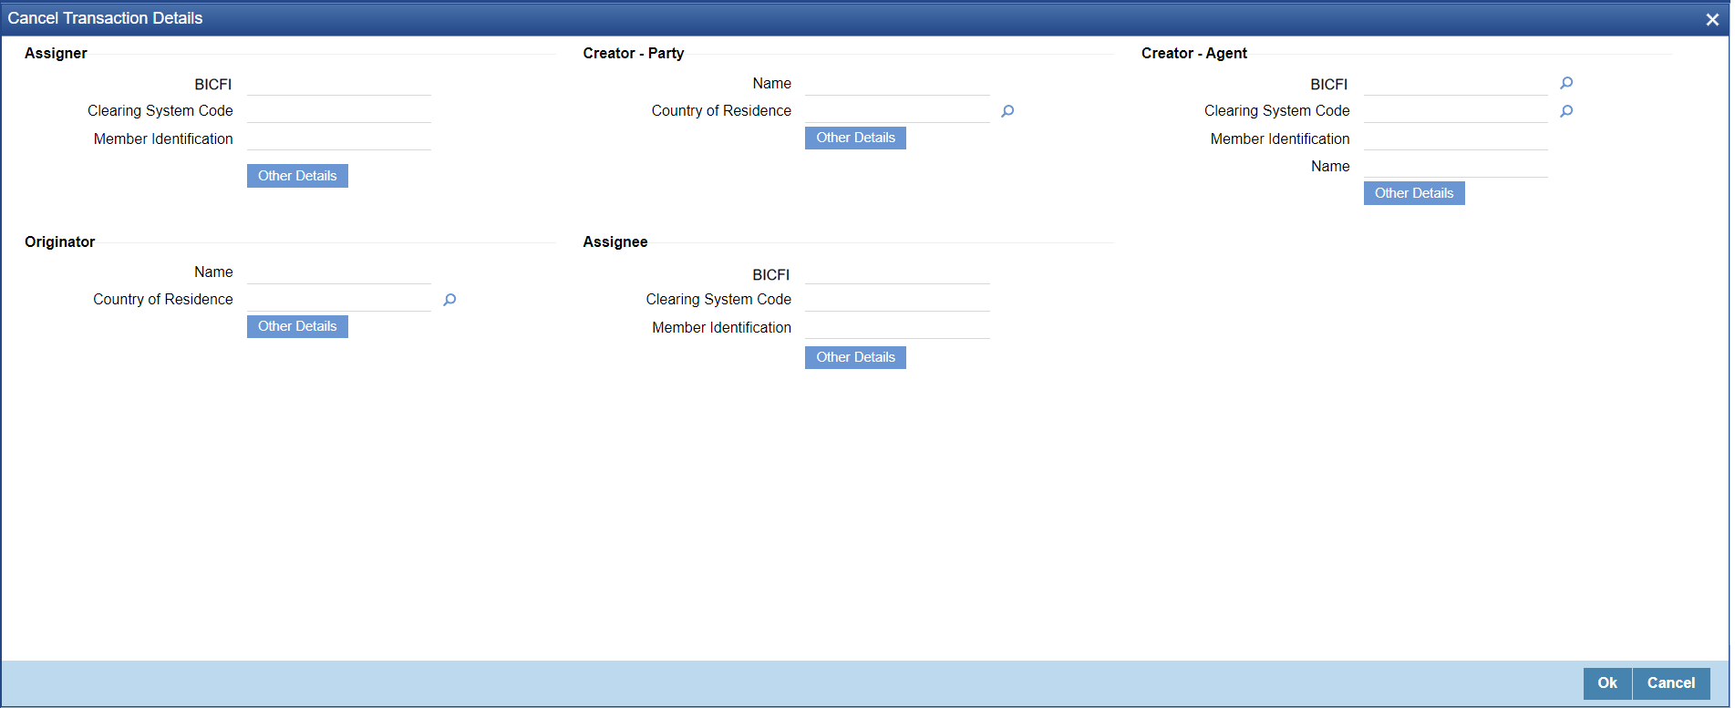
Task: Confirm with the Ok button
Action: (1607, 683)
